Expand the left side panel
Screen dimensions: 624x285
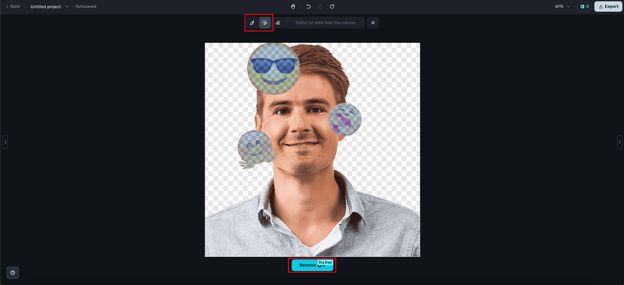point(5,142)
